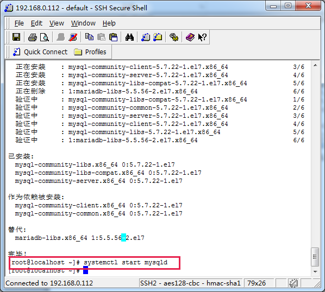Click the Paste clipboard icon
The height and width of the screenshot is (292, 325).
point(113,37)
